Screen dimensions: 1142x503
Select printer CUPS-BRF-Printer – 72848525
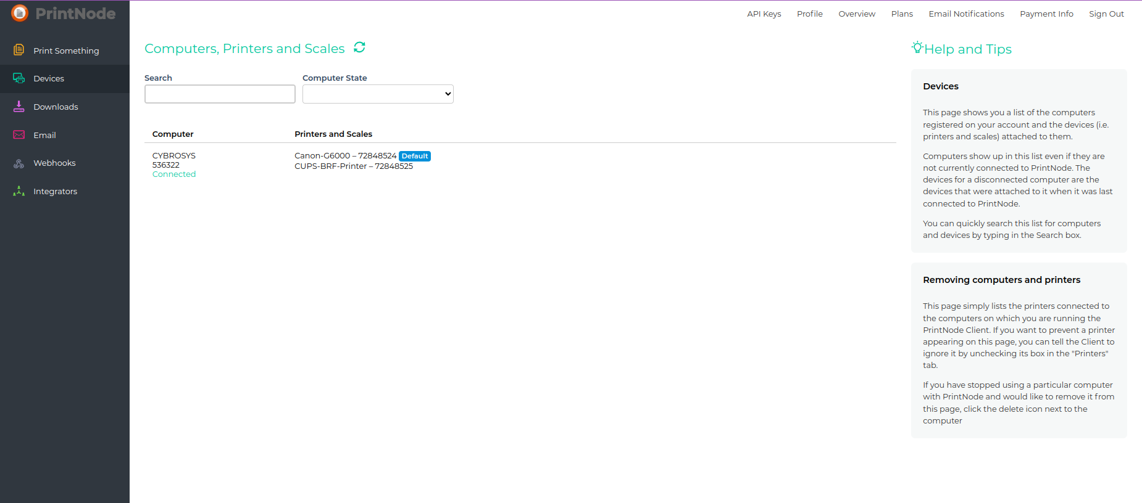pyautogui.click(x=354, y=166)
